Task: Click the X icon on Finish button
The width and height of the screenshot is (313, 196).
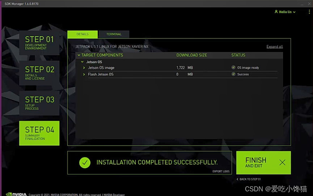Action: (x=282, y=162)
